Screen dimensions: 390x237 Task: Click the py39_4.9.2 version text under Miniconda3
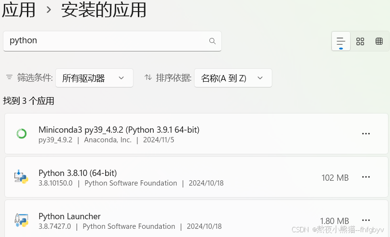pyautogui.click(x=55, y=140)
